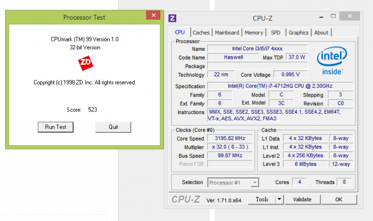This screenshot has height=221, width=373.
Task: Click the Level 3 12-way value
Action: click(x=341, y=164)
